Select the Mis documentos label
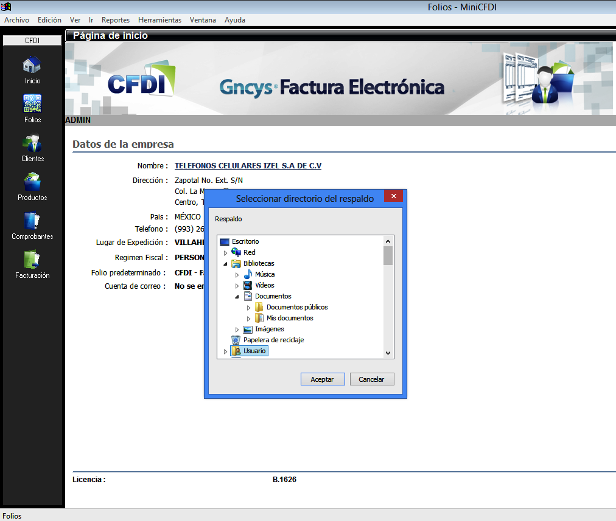The image size is (616, 521). click(290, 318)
